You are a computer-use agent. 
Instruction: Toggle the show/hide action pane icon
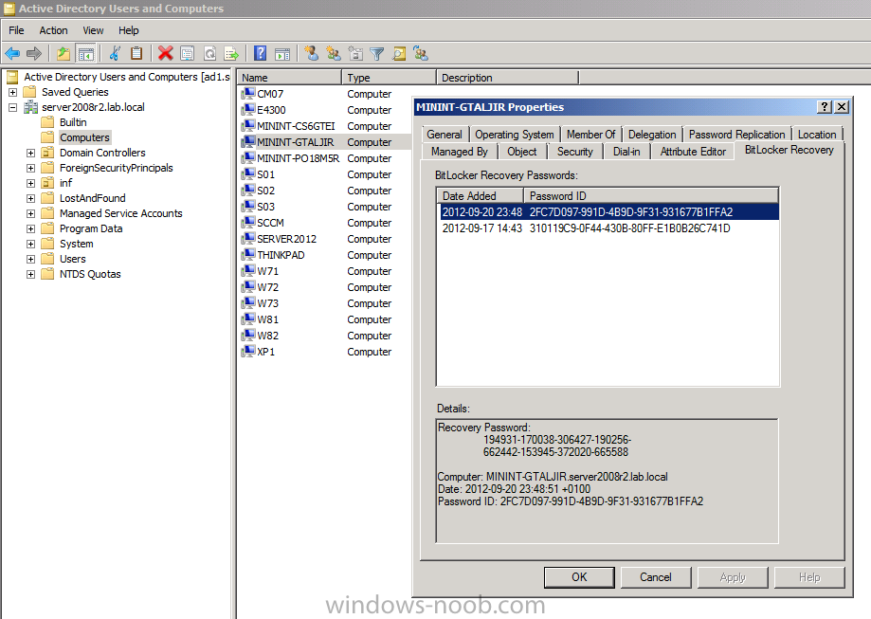coord(282,53)
